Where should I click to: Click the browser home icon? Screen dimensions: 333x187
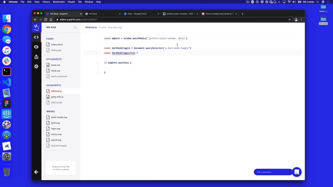coord(51,20)
